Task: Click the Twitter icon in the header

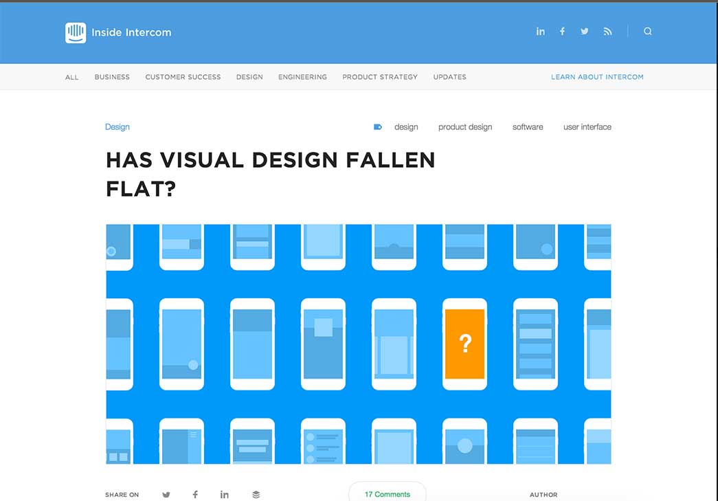Action: (584, 31)
